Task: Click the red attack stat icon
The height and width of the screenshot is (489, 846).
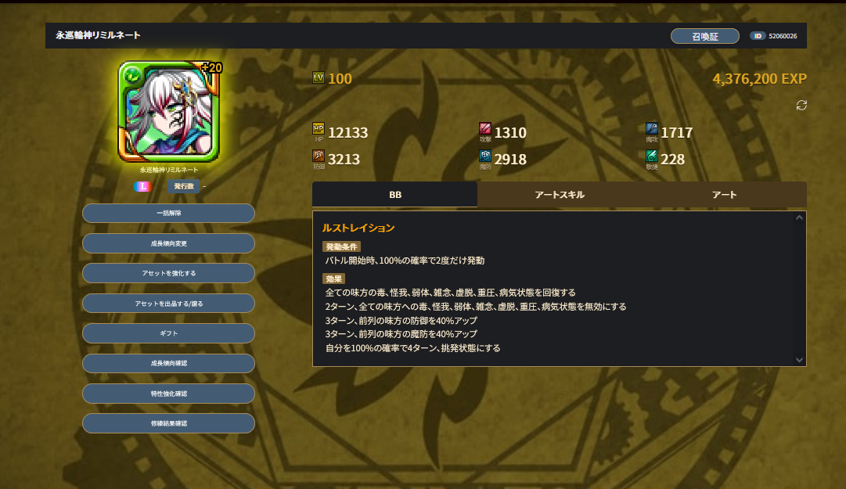Action: pos(485,129)
